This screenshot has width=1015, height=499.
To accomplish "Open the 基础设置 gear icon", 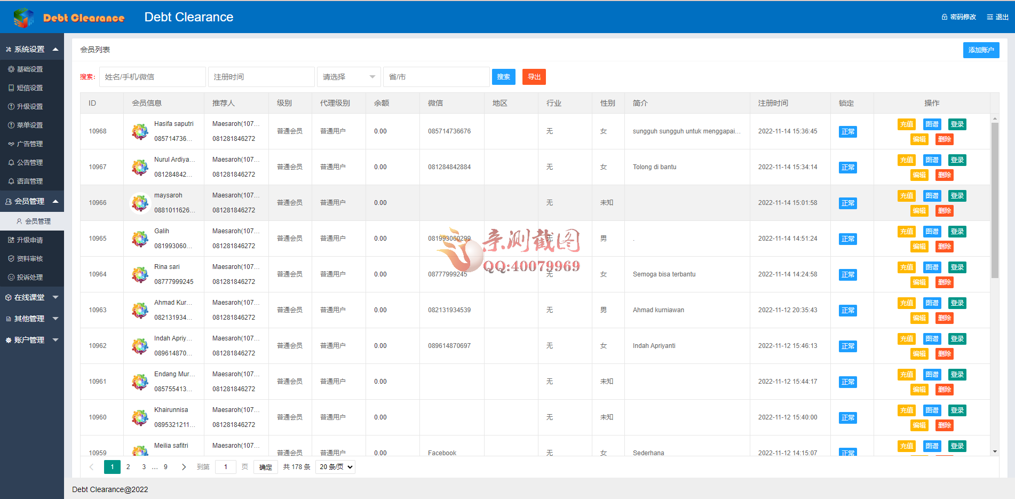I will point(11,69).
